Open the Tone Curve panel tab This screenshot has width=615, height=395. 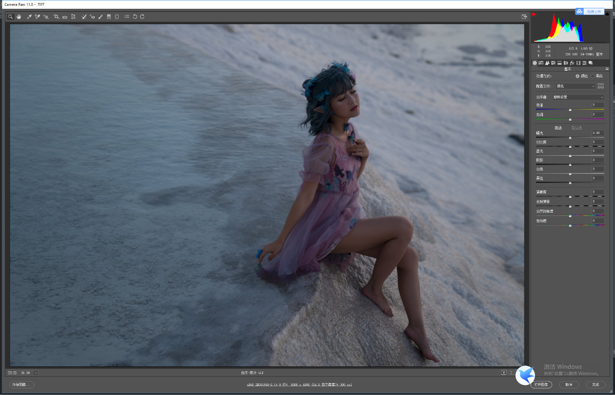(x=541, y=63)
